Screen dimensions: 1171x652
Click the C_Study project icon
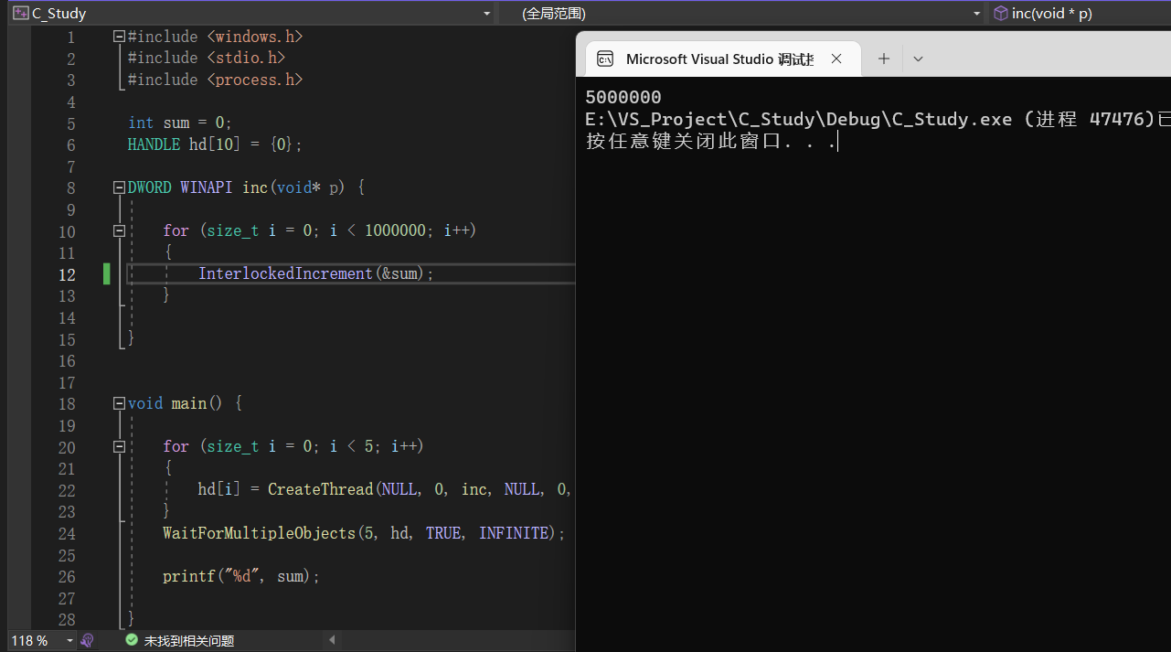point(20,14)
